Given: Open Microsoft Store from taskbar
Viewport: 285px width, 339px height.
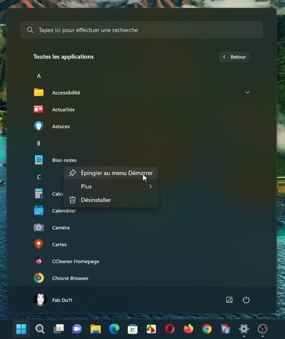Looking at the screenshot, I should (132, 329).
